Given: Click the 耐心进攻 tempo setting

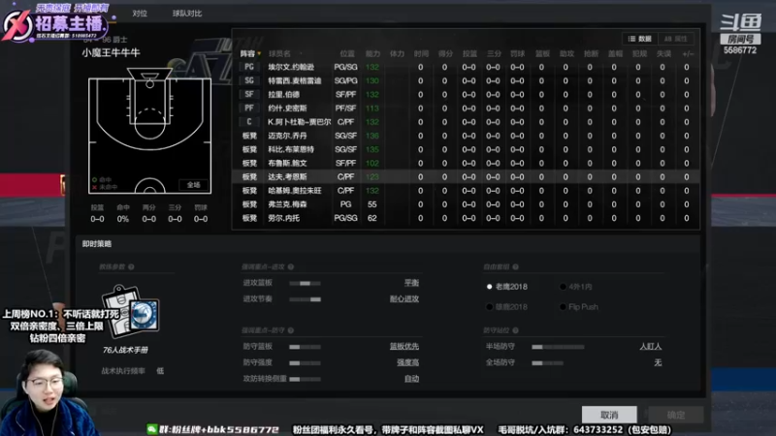Looking at the screenshot, I should click(x=404, y=299).
